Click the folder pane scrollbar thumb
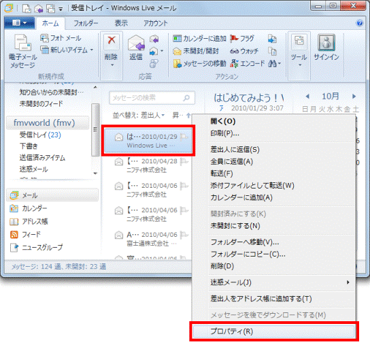This screenshot has width=370, height=343. (x=95, y=129)
